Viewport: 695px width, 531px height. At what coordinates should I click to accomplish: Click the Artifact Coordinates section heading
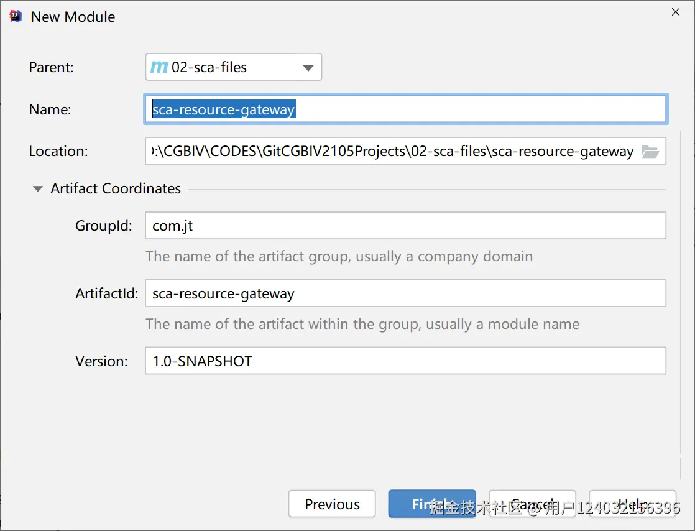pos(116,188)
